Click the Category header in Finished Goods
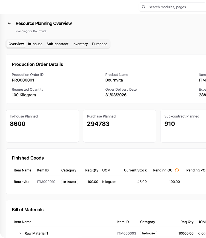The image size is (206, 238). (x=68, y=170)
